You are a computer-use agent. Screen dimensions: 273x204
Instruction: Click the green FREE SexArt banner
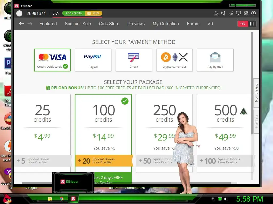(113, 178)
